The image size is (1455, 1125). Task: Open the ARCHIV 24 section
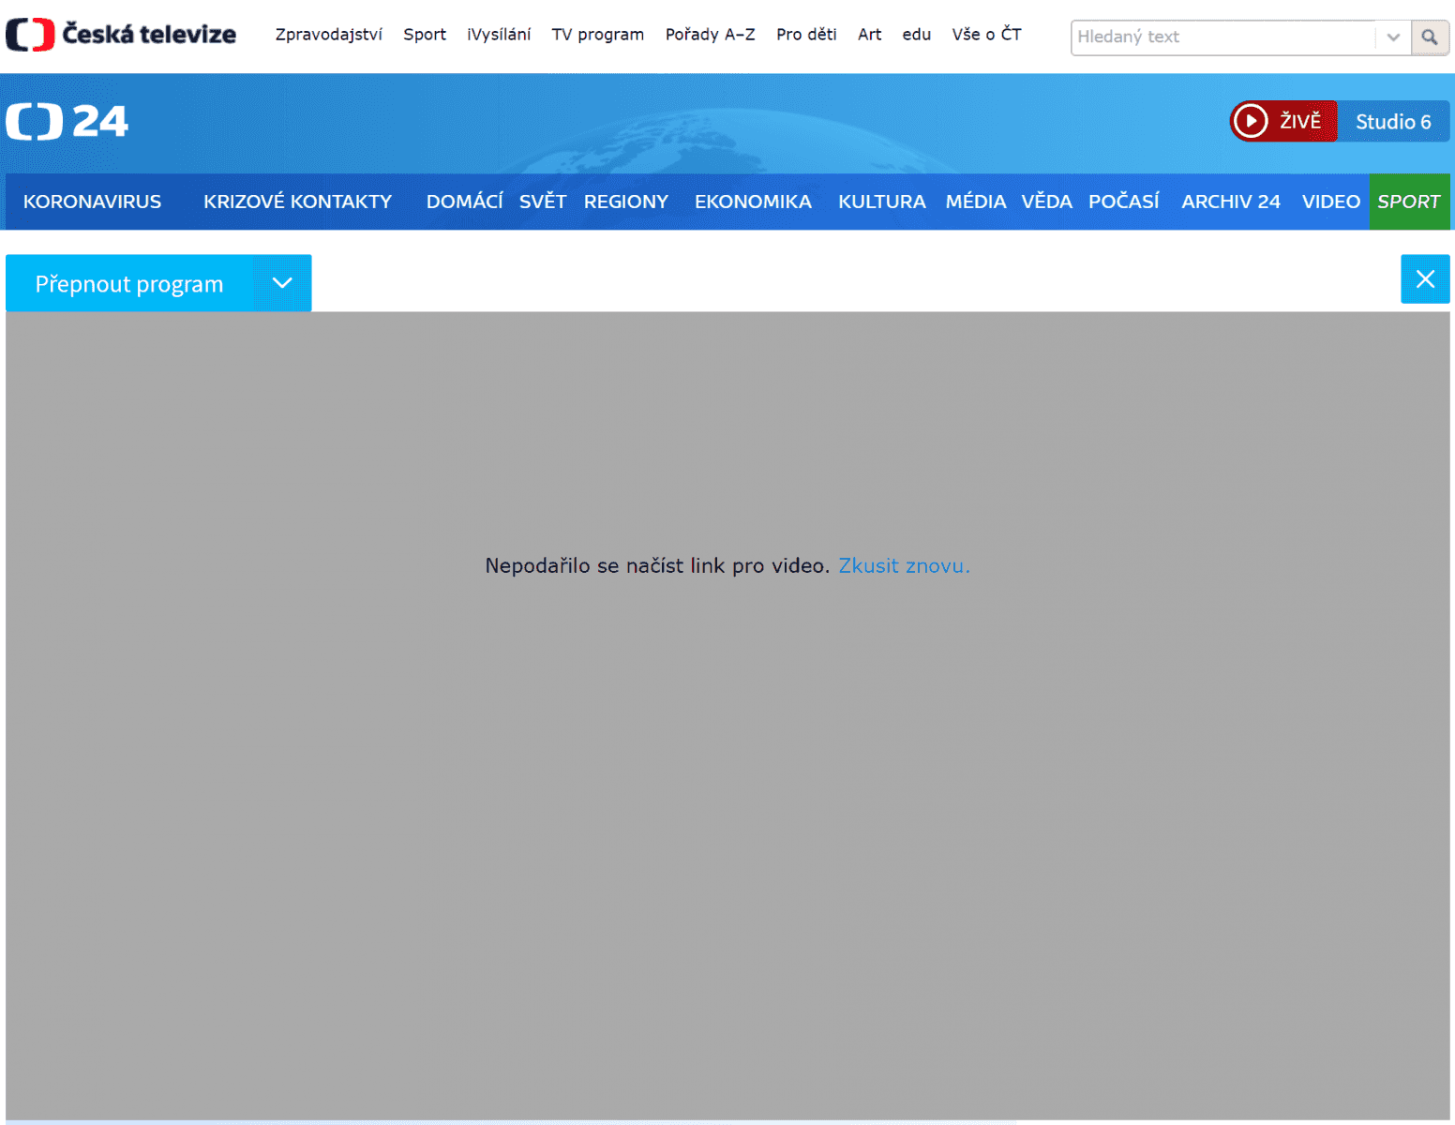[1230, 202]
